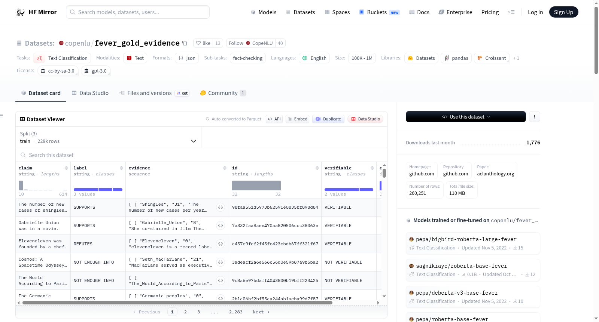Open the cc-by-sa-3.0 license tag
The height and width of the screenshot is (322, 599).
coord(58,71)
